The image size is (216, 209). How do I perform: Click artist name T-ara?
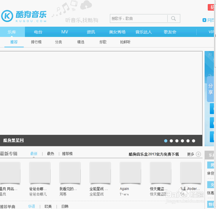(x=124, y=194)
